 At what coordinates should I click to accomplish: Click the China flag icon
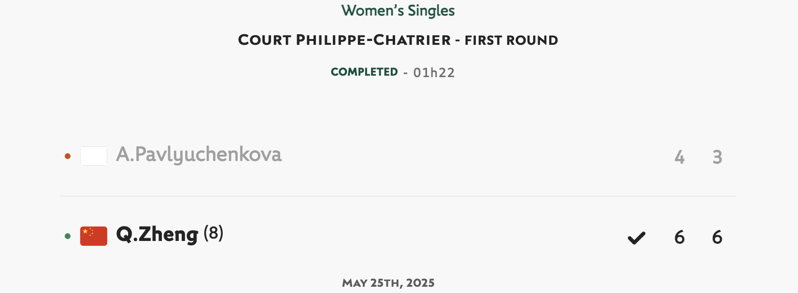[94, 236]
